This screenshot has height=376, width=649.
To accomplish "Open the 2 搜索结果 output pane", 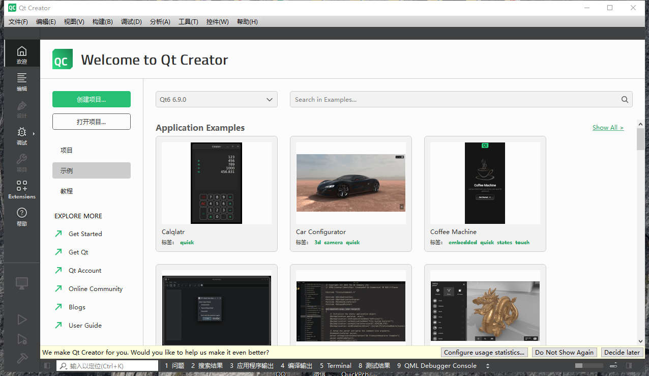I will click(x=207, y=366).
